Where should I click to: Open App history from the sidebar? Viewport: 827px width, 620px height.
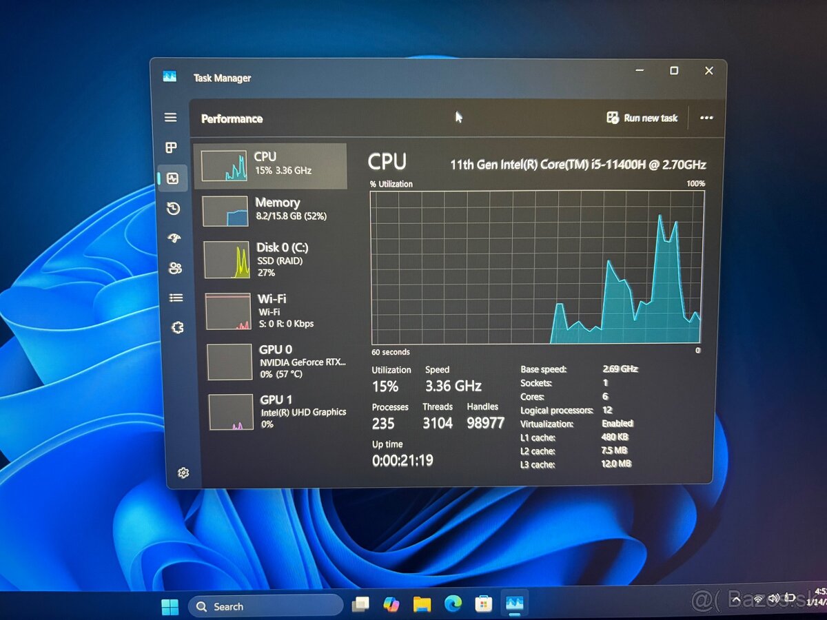172,208
